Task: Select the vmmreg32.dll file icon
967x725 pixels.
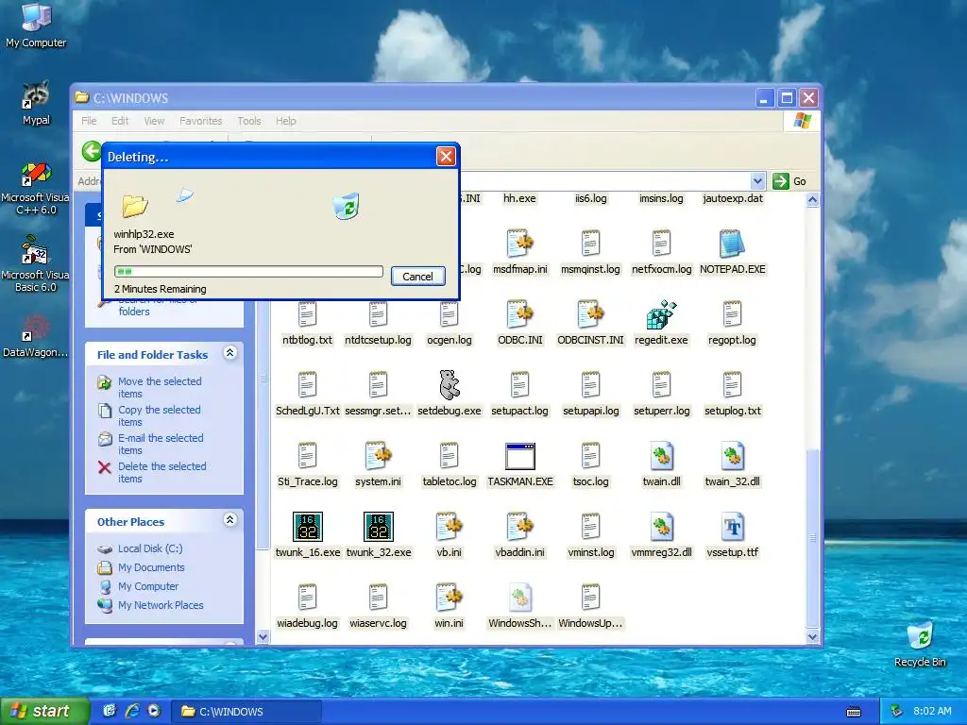Action: point(661,527)
